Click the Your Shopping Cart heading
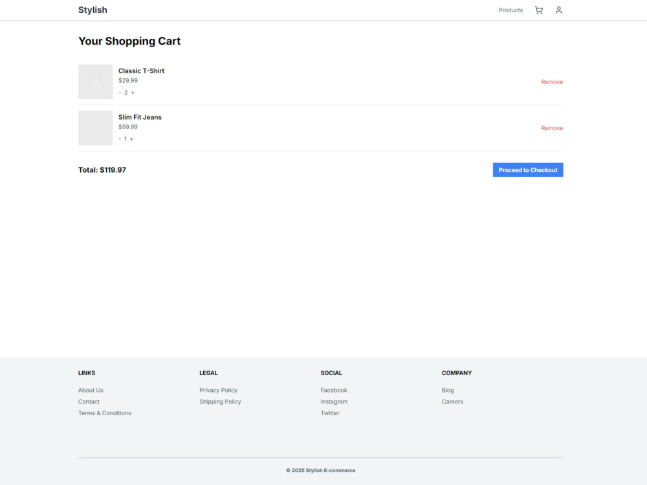This screenshot has width=647, height=485. pos(129,41)
